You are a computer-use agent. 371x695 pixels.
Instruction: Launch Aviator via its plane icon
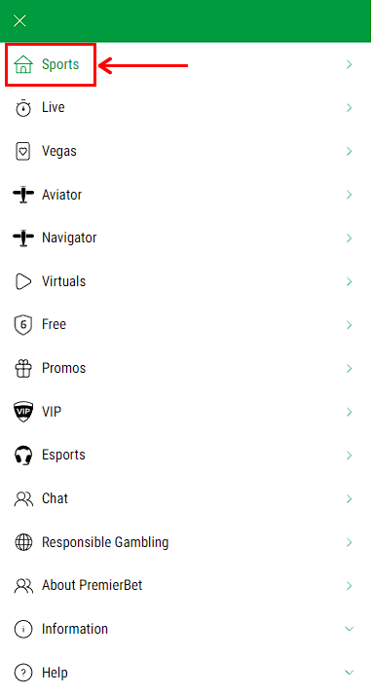click(23, 195)
